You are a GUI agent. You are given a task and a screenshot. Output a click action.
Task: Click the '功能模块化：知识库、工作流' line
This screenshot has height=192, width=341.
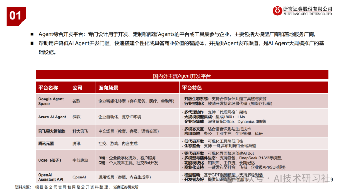coord(218,163)
